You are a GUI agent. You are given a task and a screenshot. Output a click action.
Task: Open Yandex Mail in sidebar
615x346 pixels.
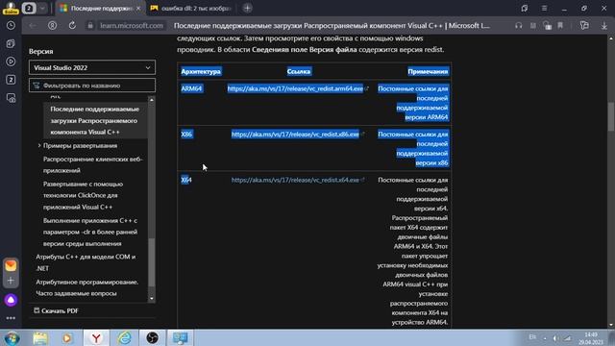[11, 265]
